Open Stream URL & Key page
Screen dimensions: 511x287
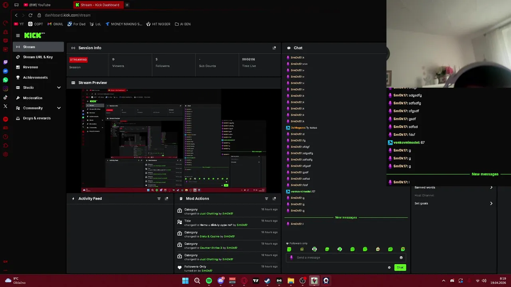38,57
